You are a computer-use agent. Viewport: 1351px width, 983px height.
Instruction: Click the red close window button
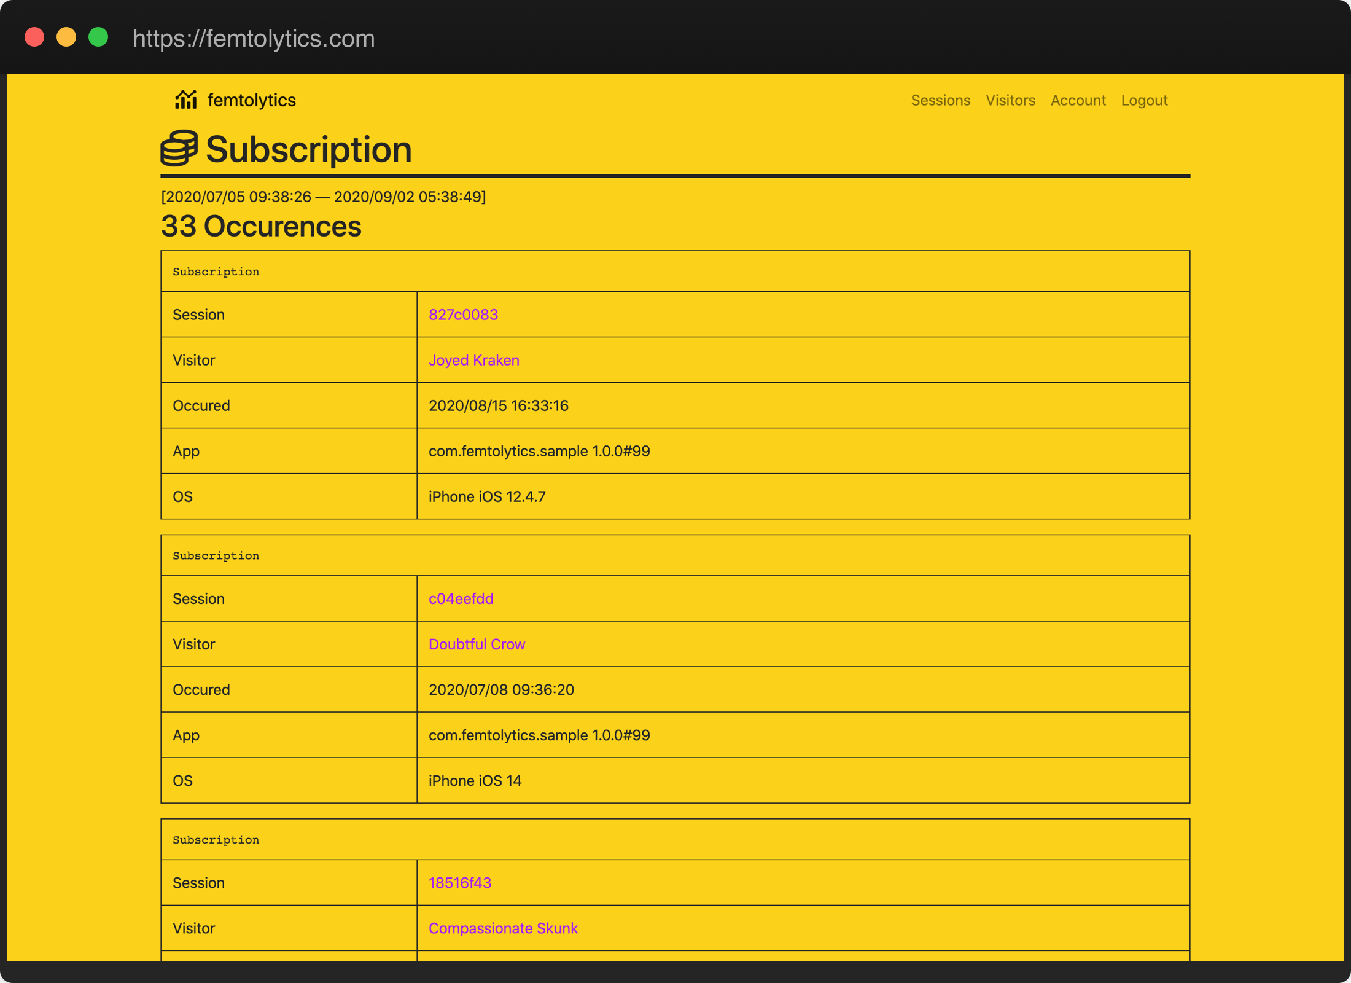[34, 37]
